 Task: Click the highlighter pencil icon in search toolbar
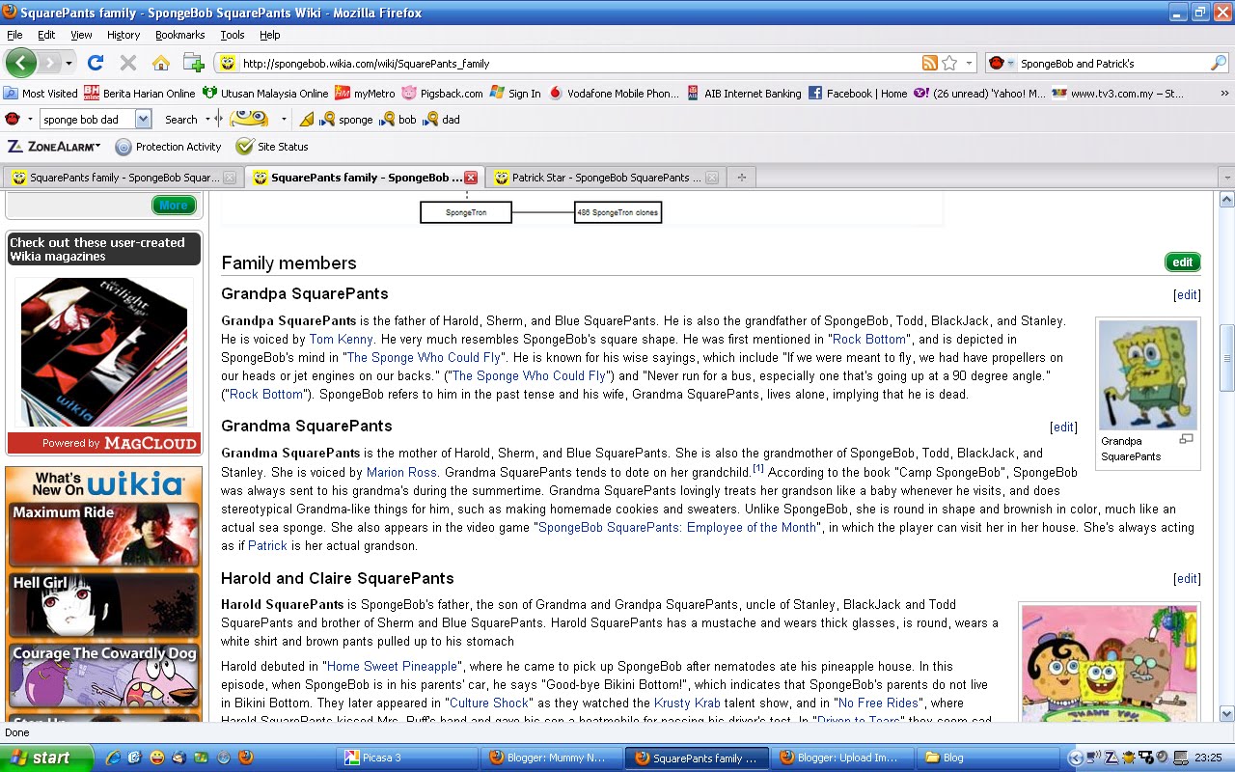point(307,120)
